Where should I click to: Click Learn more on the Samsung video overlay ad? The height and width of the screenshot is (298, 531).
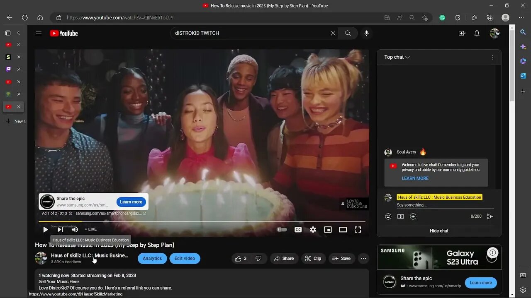[x=131, y=202]
